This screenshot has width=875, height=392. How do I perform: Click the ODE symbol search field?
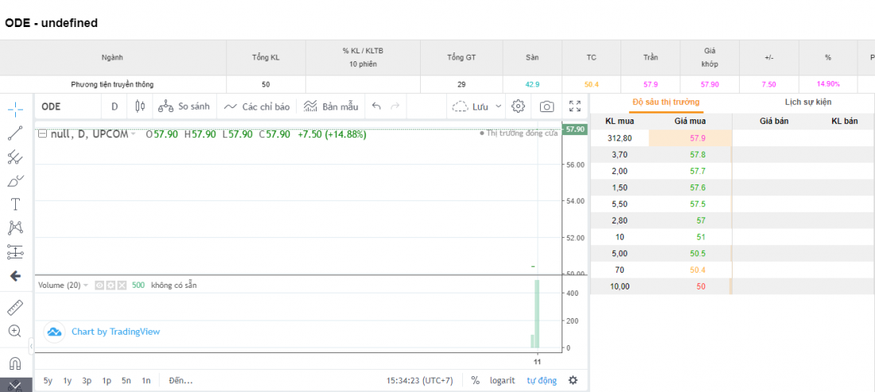pyautogui.click(x=68, y=107)
